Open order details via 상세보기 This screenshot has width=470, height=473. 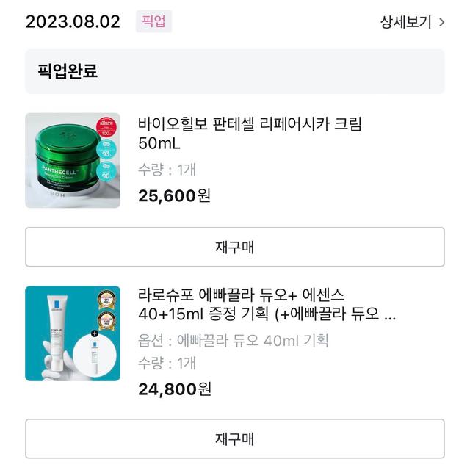pyautogui.click(x=405, y=22)
